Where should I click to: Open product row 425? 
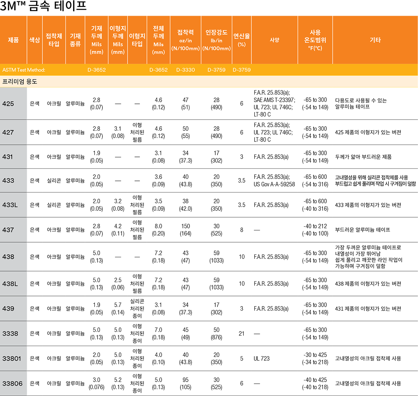tap(8, 104)
